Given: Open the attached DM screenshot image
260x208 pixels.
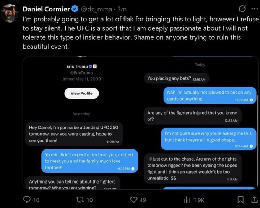Looking at the screenshot, I should click(x=141, y=123).
